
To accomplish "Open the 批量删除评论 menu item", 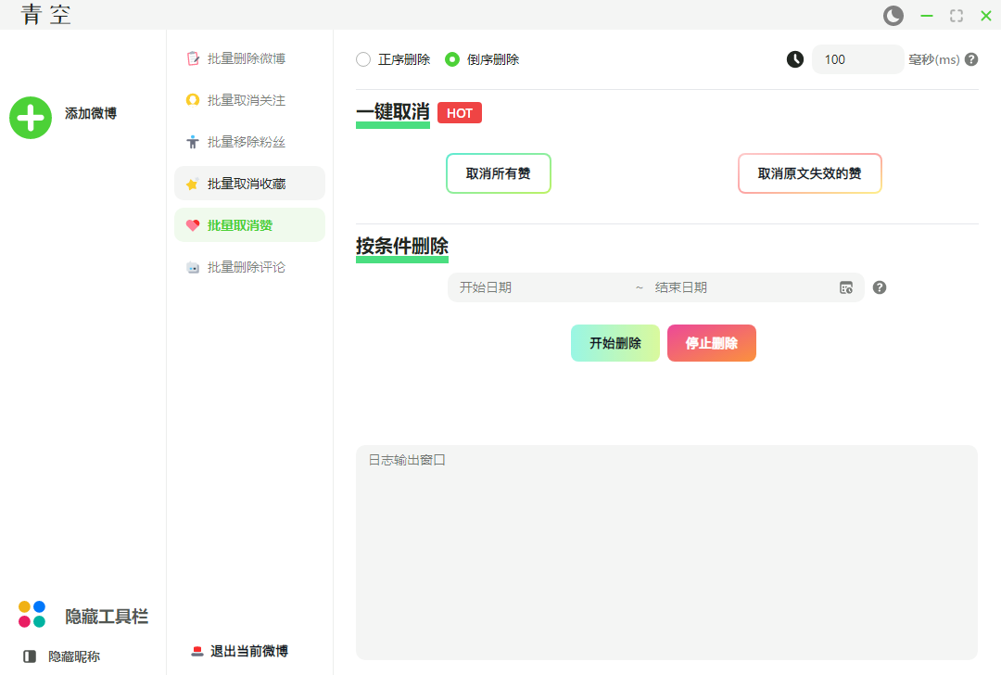I will pyautogui.click(x=246, y=267).
